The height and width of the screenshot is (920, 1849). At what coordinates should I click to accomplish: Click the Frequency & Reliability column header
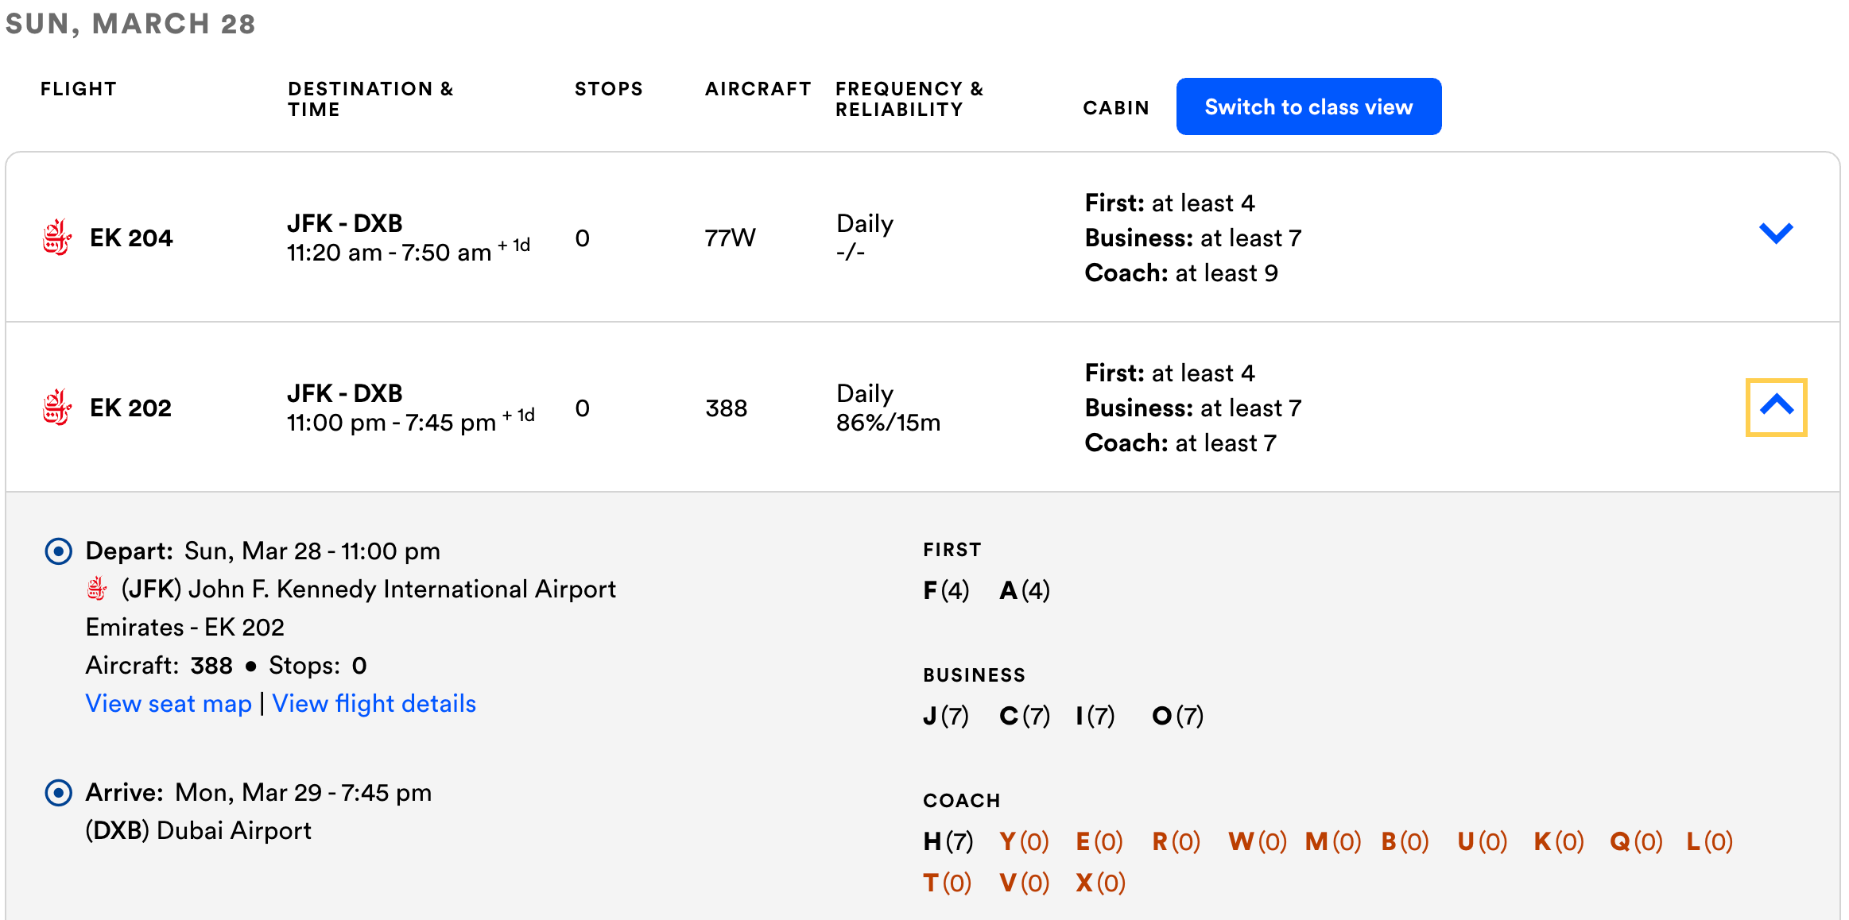[x=909, y=99]
